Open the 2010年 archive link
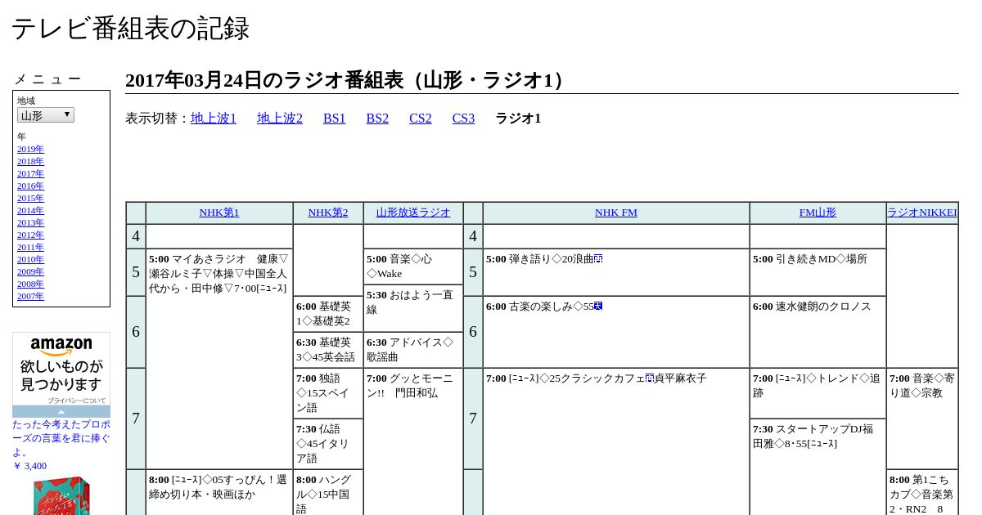 coord(30,259)
